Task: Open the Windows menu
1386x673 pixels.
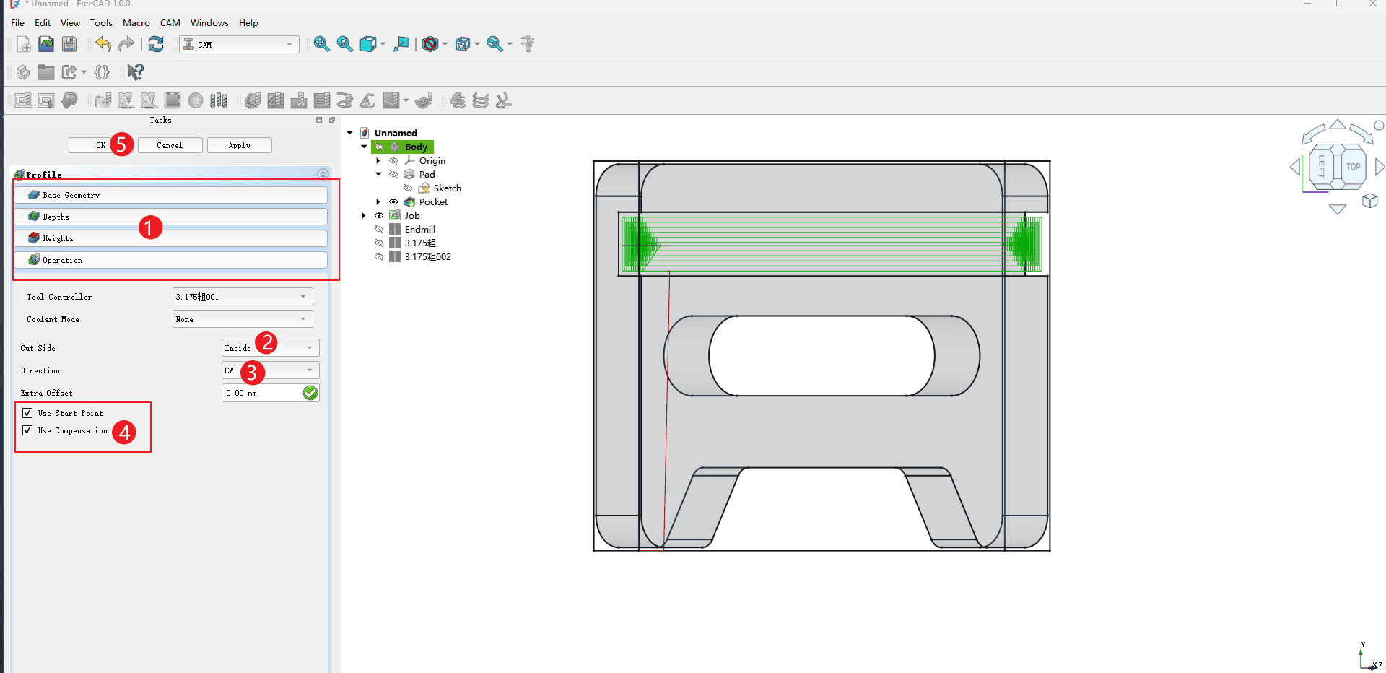Action: pos(209,23)
